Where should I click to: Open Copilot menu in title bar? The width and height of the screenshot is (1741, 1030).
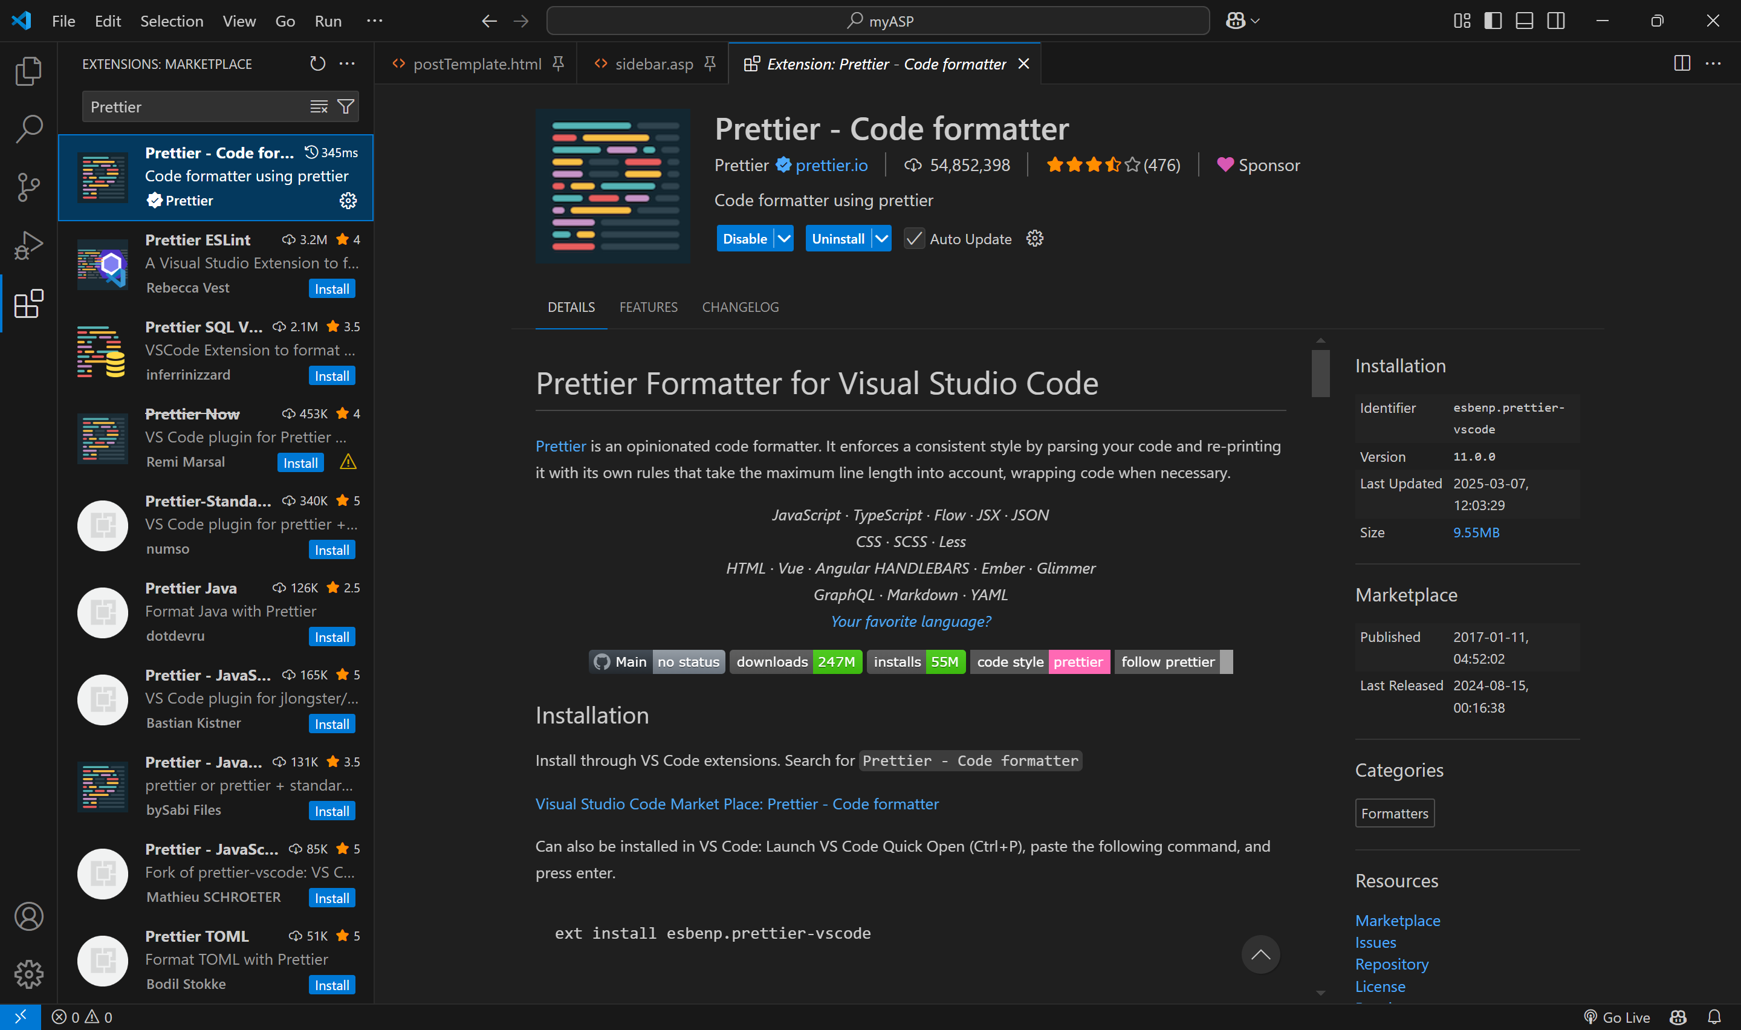pyautogui.click(x=1243, y=21)
